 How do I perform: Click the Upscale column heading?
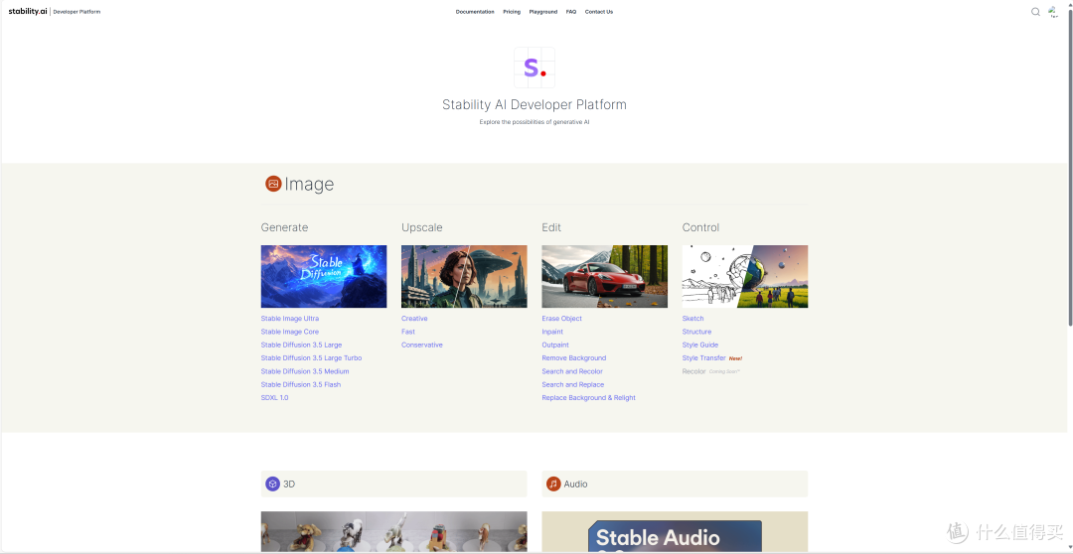click(422, 227)
